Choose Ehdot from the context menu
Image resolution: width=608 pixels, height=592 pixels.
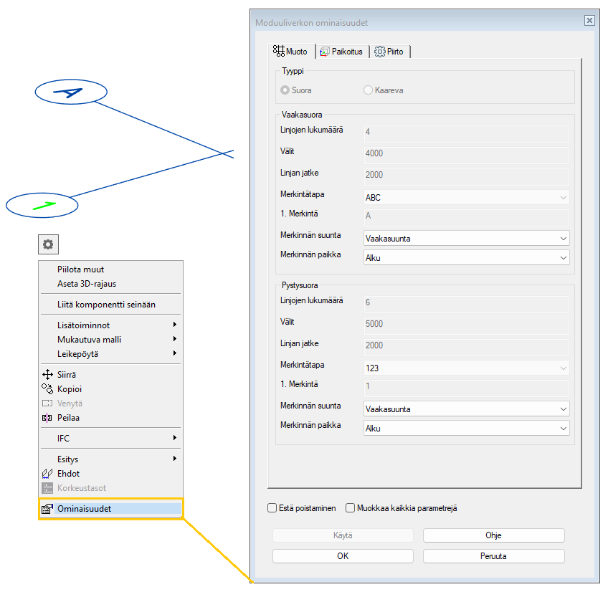111,473
